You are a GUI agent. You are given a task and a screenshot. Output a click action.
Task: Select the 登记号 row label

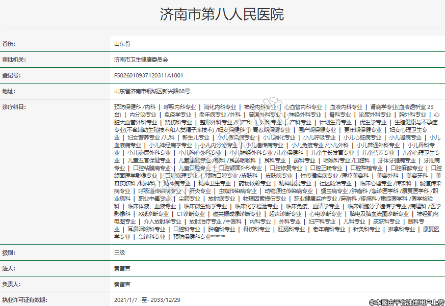11,75
